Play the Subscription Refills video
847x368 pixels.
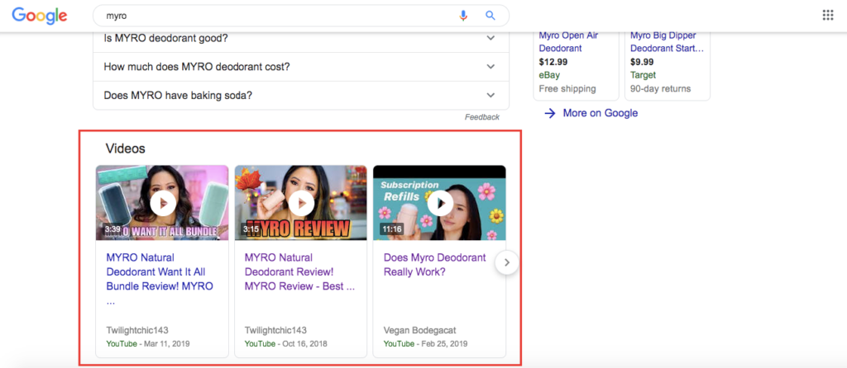(440, 203)
